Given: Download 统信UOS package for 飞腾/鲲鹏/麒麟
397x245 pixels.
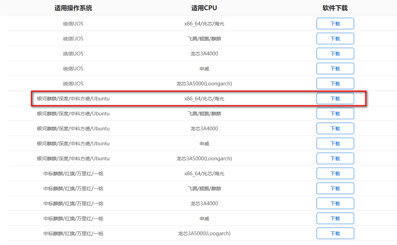Looking at the screenshot, I should [x=335, y=39].
